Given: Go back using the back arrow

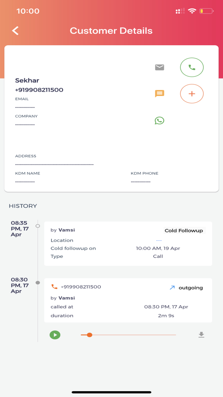Looking at the screenshot, I should [x=15, y=31].
